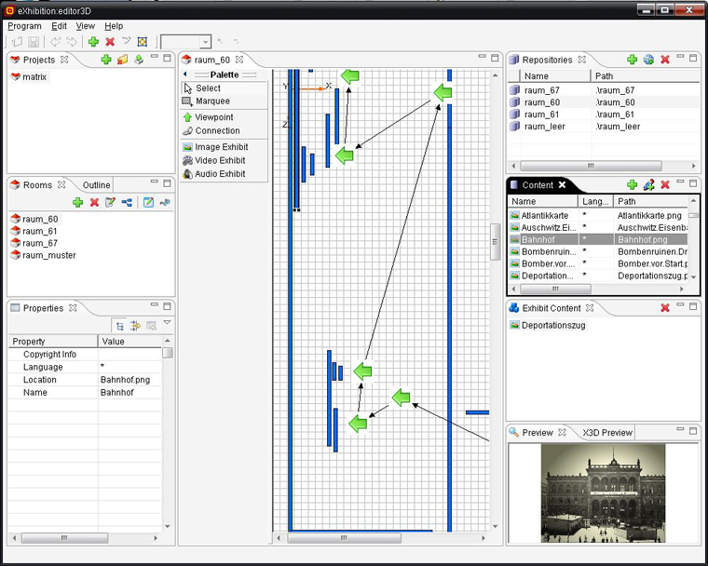This screenshot has height=566, width=708.
Task: Click Content list scroll down arrow
Action: click(693, 277)
